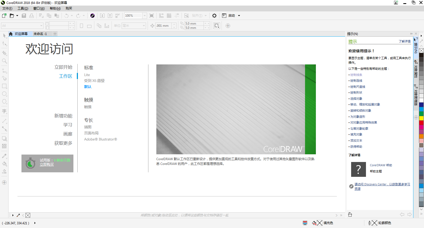Pick the yellow swatch in color palette
Image resolution: width=424 pixels, height=228 pixels.
tap(421, 118)
